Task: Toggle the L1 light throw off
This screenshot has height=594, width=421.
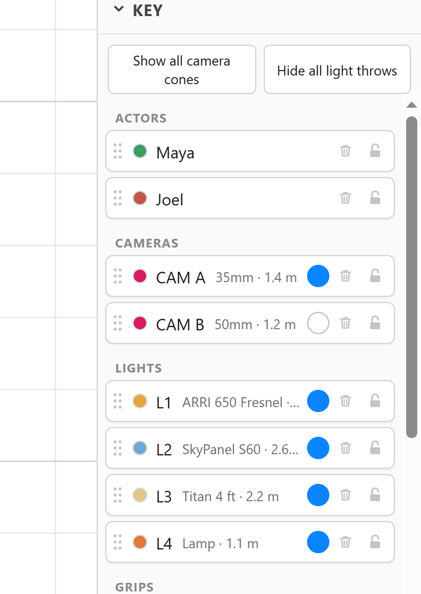Action: coord(318,401)
